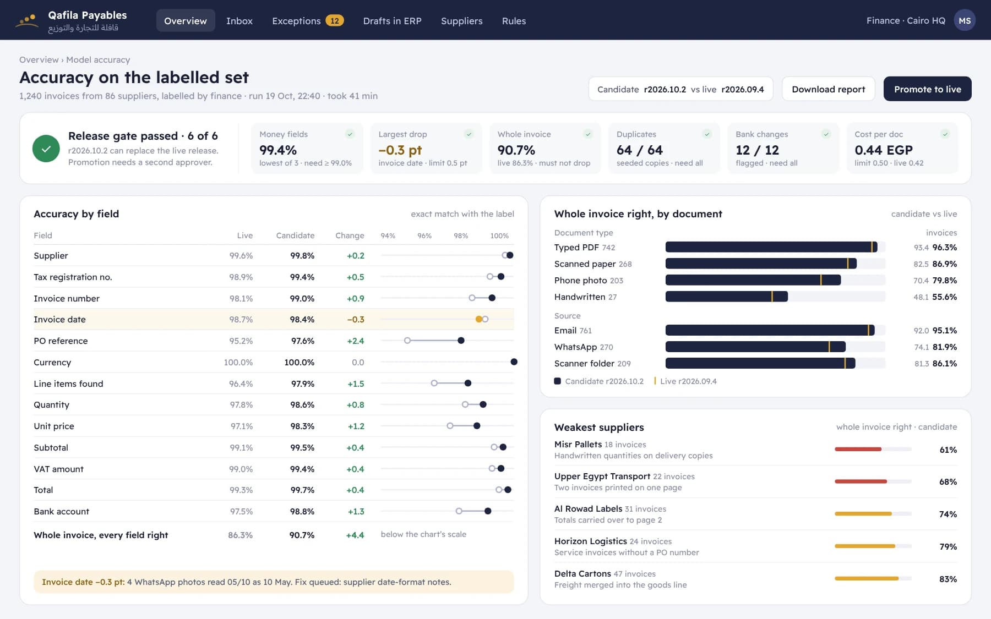Open the candidate vs live release selector
This screenshot has height=619, width=991.
tap(680, 89)
